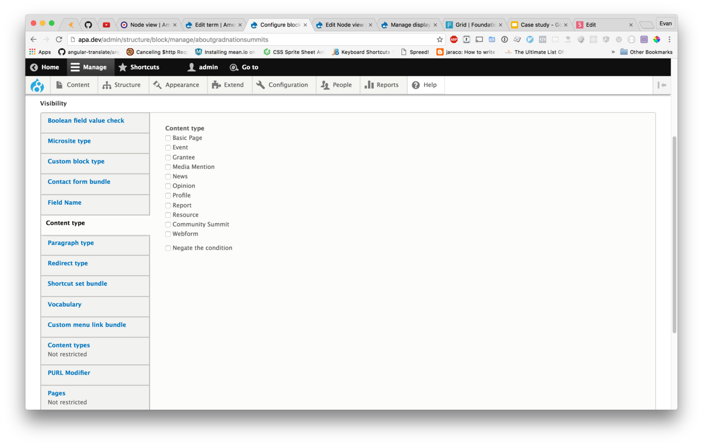Image resolution: width=703 pixels, height=446 pixels.
Task: Open Chrome three-dot menu
Action: [x=669, y=39]
